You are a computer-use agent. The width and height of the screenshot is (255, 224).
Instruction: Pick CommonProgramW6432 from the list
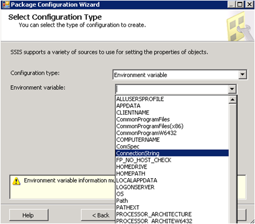coord(172,133)
